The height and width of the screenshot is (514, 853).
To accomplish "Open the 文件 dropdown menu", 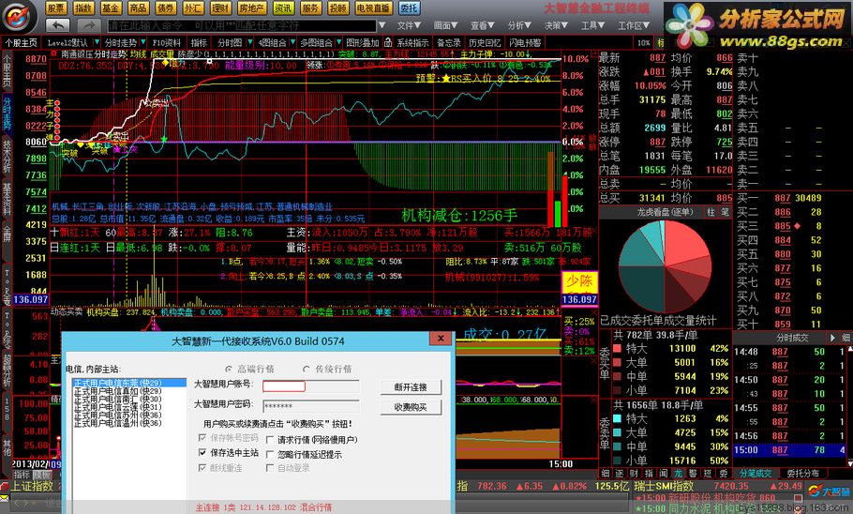I will (x=409, y=25).
